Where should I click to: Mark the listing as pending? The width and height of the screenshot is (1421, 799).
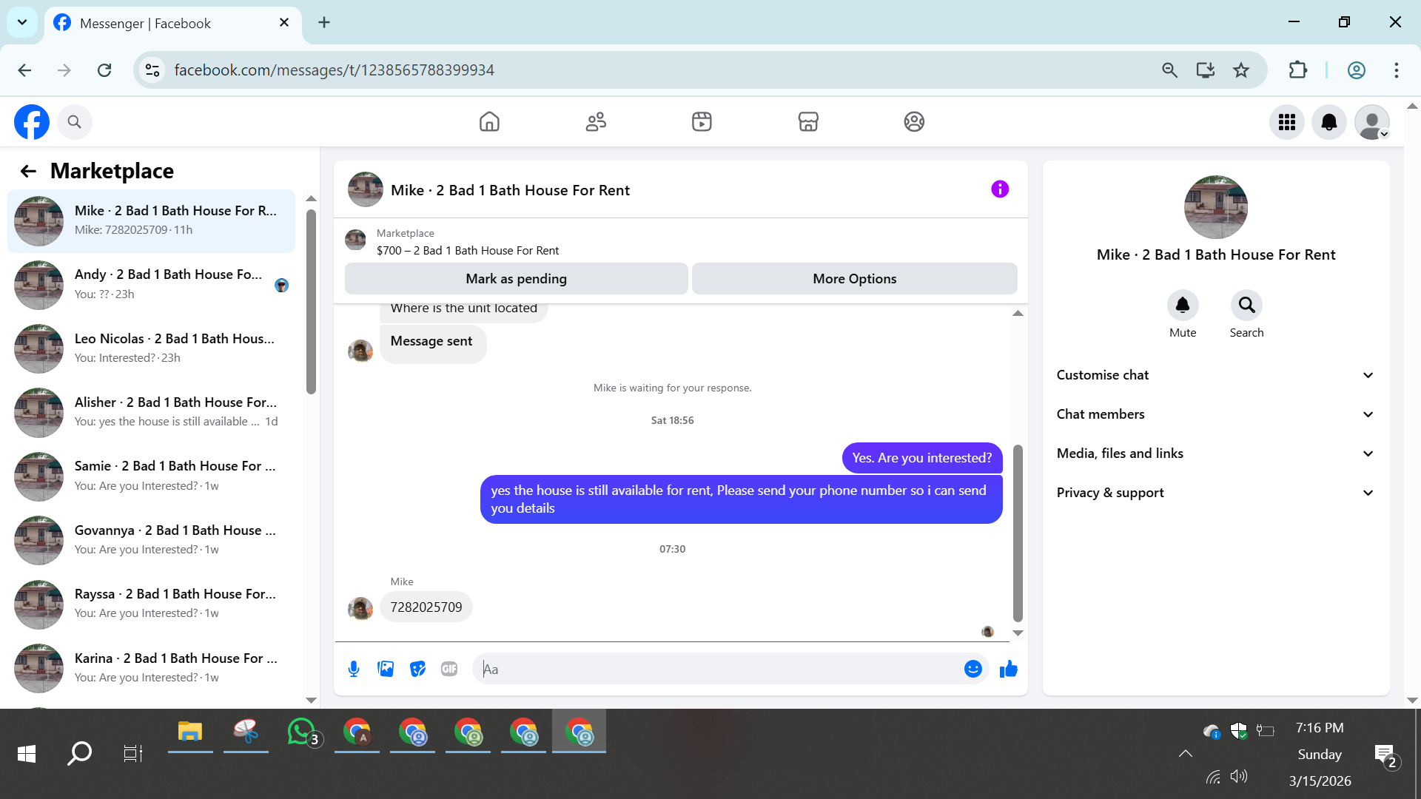517,279
